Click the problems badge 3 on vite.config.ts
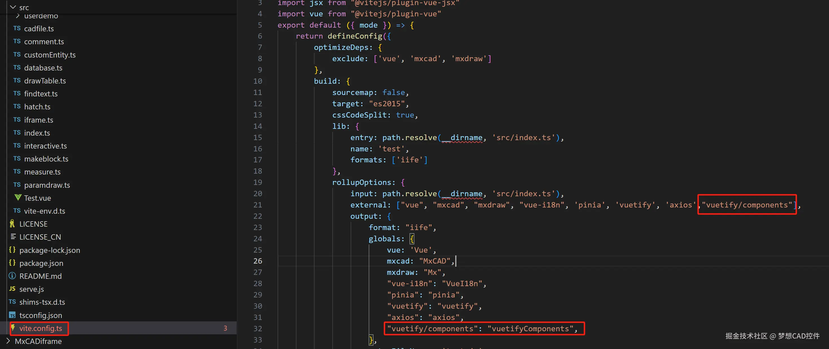Viewport: 829px width, 349px height. 225,328
